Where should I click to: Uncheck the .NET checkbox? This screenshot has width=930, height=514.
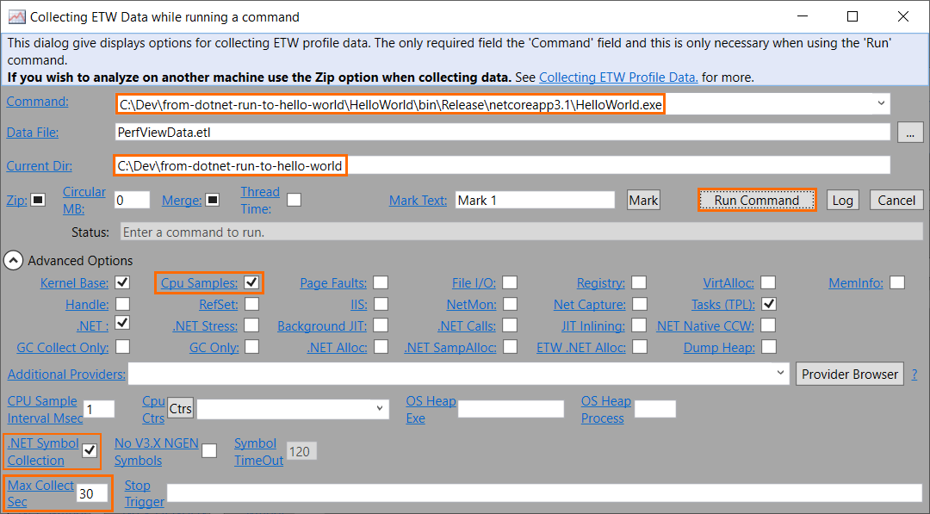click(123, 323)
